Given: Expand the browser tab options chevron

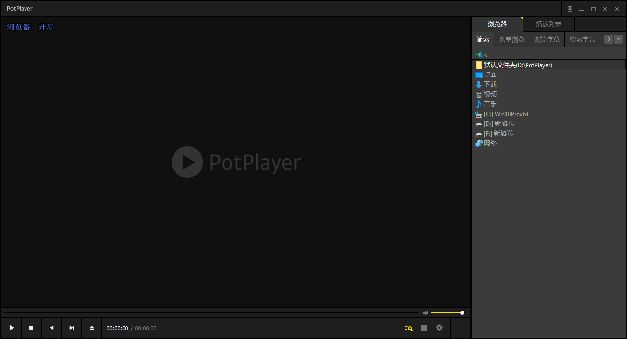Looking at the screenshot, I should [x=618, y=39].
